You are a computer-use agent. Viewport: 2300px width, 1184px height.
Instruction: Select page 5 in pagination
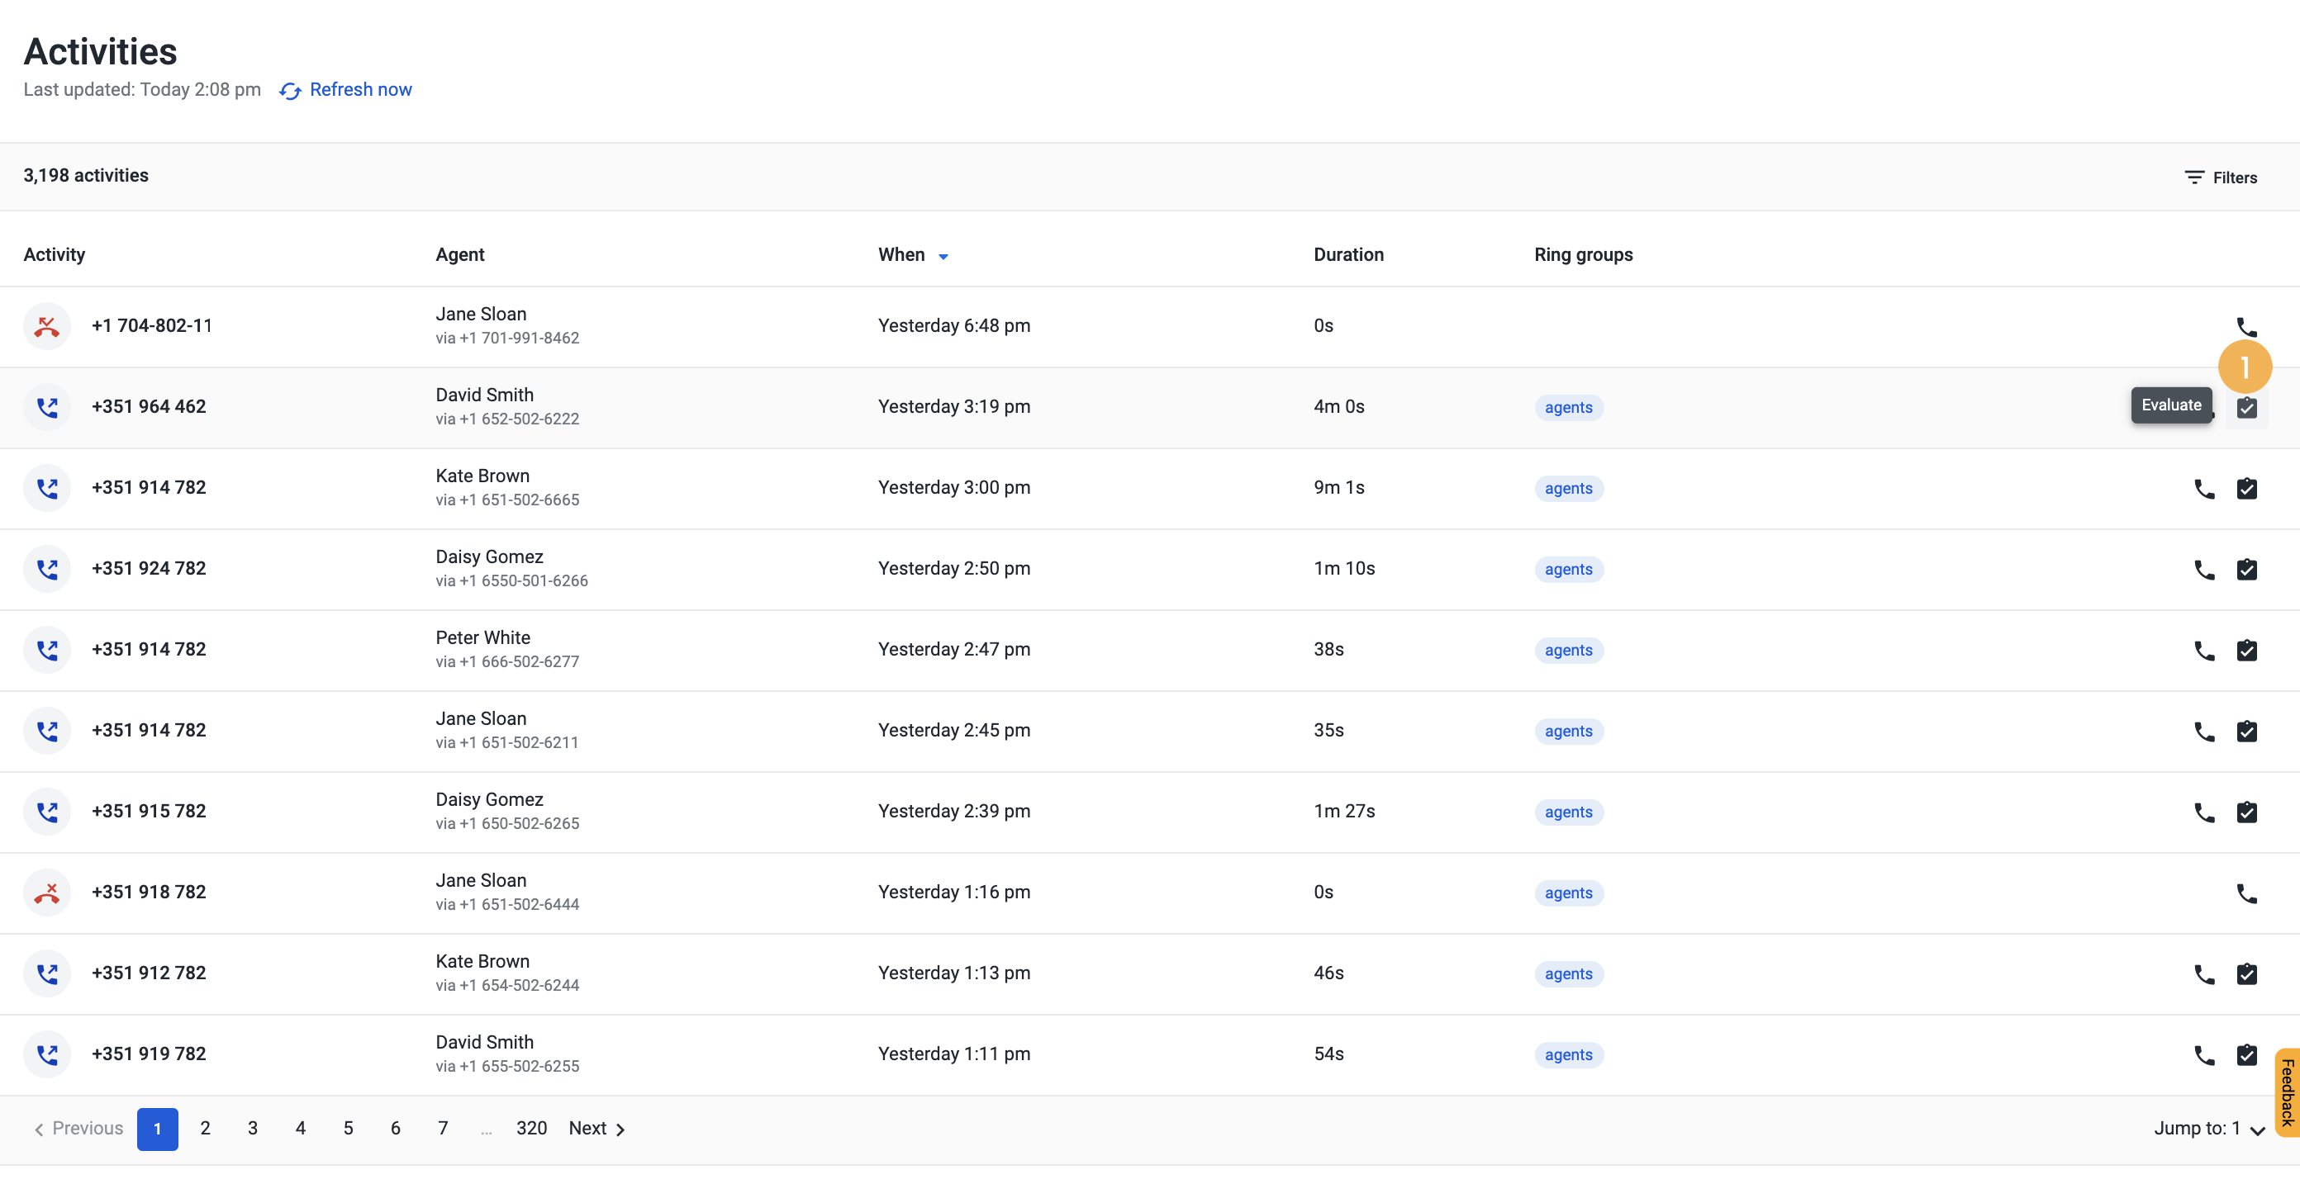click(x=348, y=1129)
